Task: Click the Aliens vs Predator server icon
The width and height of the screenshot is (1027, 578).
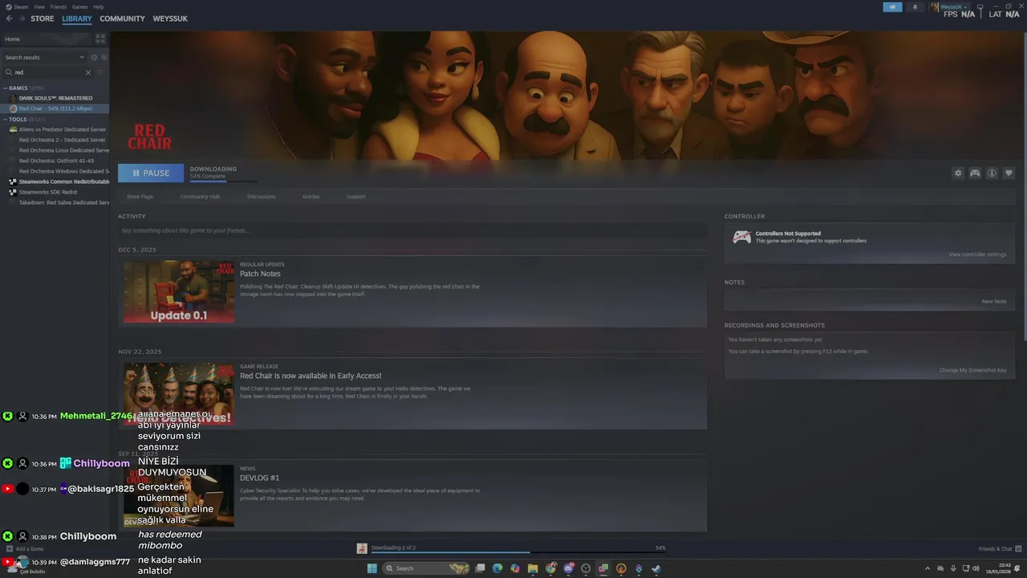Action: pos(13,129)
